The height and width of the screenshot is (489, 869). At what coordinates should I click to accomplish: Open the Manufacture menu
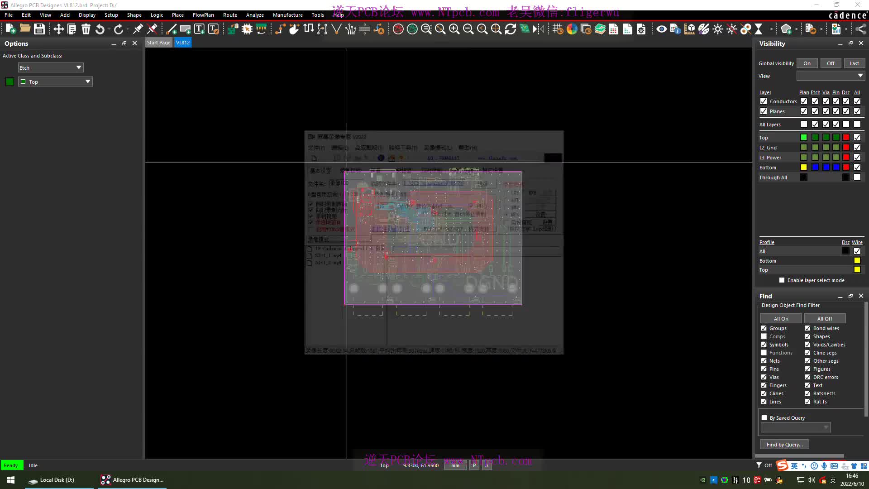[x=287, y=15]
